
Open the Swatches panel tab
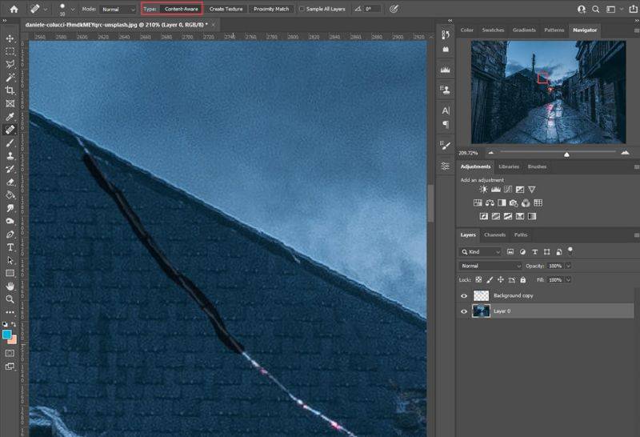point(494,30)
